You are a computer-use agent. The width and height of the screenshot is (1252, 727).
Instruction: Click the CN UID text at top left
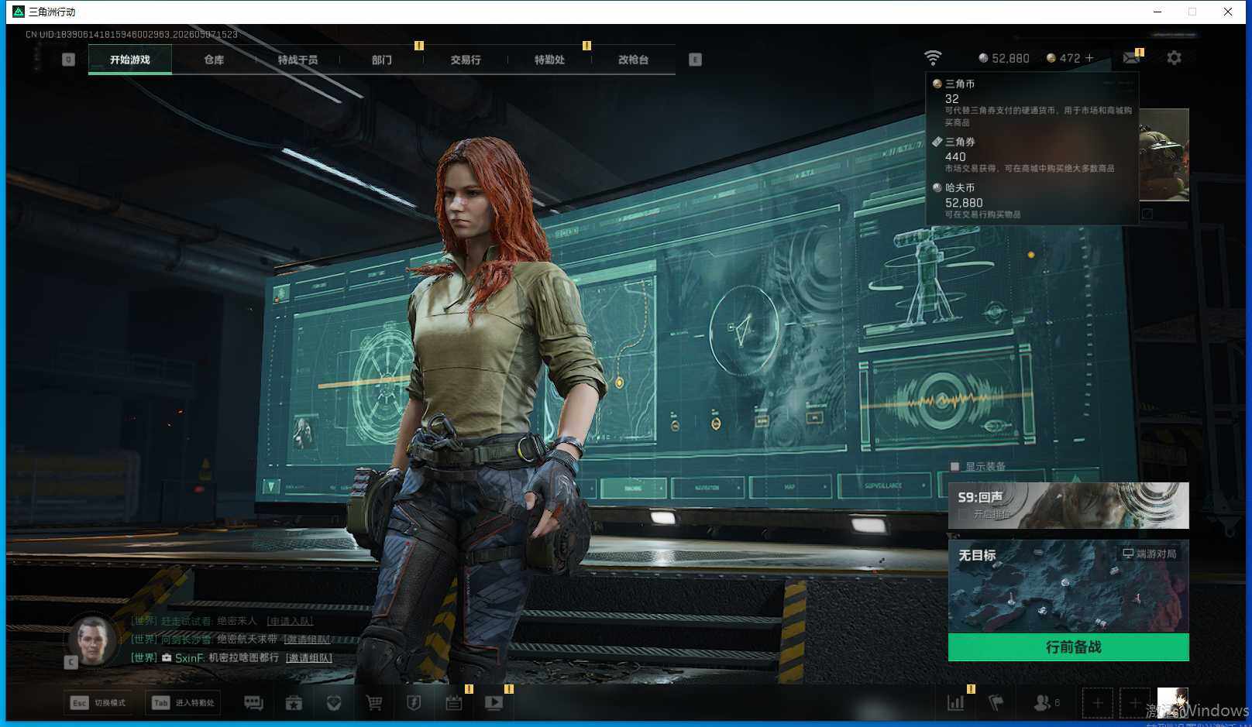(132, 34)
